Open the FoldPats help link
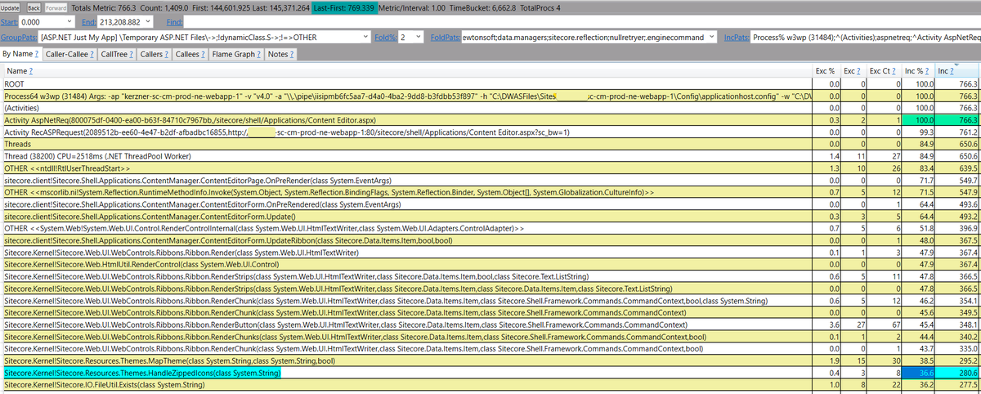981x394 pixels. click(445, 38)
